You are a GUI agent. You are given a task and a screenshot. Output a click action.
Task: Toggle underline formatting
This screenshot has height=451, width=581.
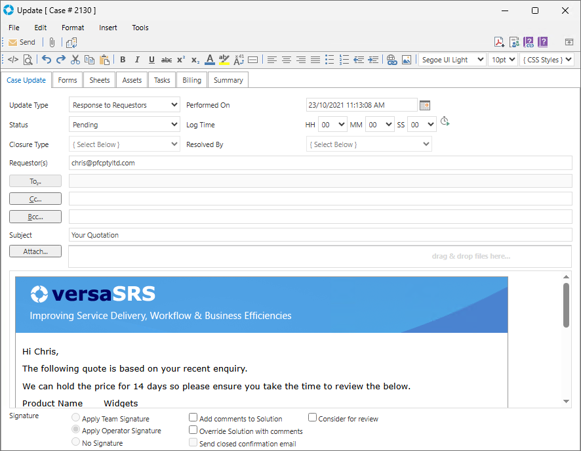point(151,59)
